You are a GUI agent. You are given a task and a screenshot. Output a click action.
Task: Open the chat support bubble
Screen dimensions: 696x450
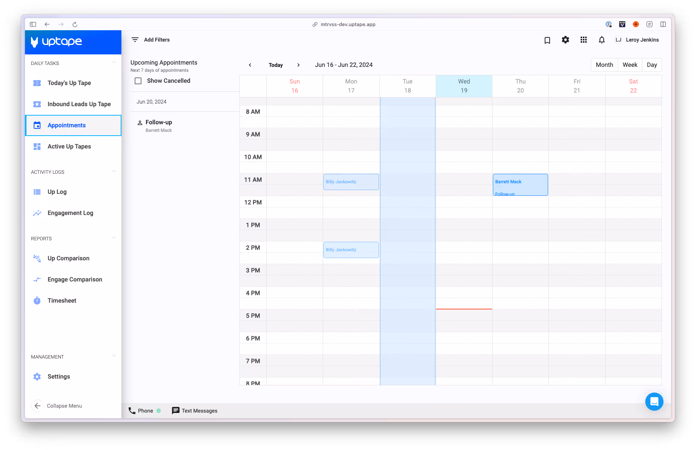pos(654,402)
